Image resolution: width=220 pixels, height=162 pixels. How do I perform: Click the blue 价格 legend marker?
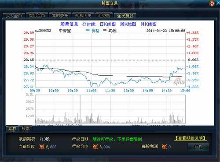[88, 30]
